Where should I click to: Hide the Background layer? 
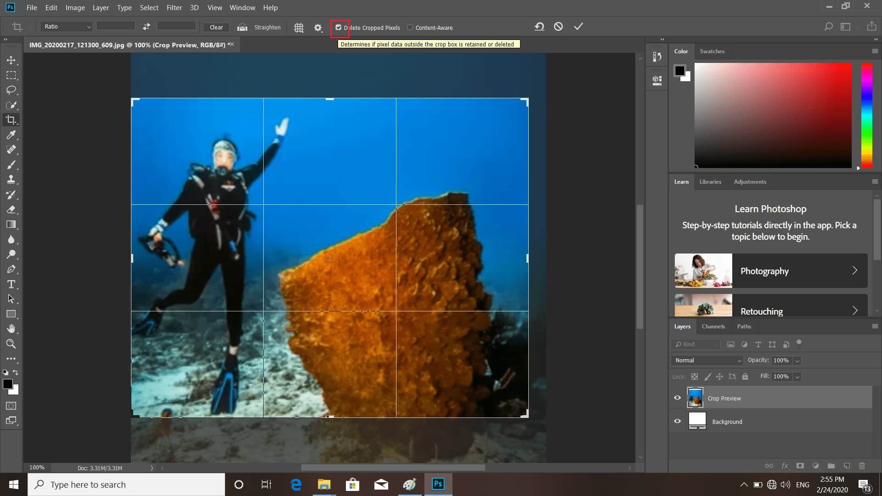(x=677, y=421)
